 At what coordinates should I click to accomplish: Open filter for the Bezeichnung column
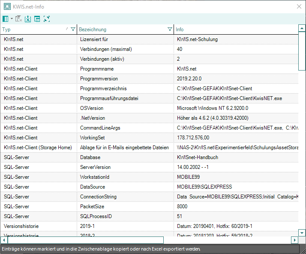point(170,30)
